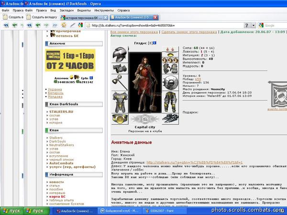Open the новости sidebar link
This screenshot has width=287, height=215.
(x=56, y=182)
